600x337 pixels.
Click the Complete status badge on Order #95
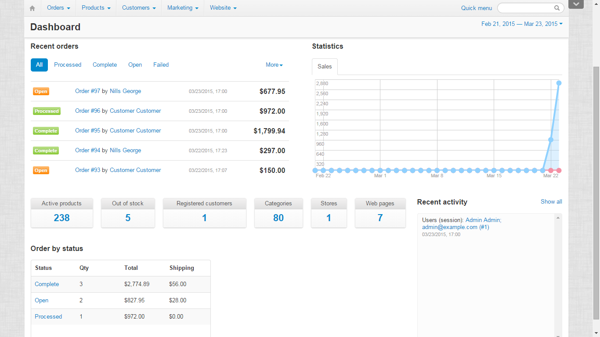[46, 131]
